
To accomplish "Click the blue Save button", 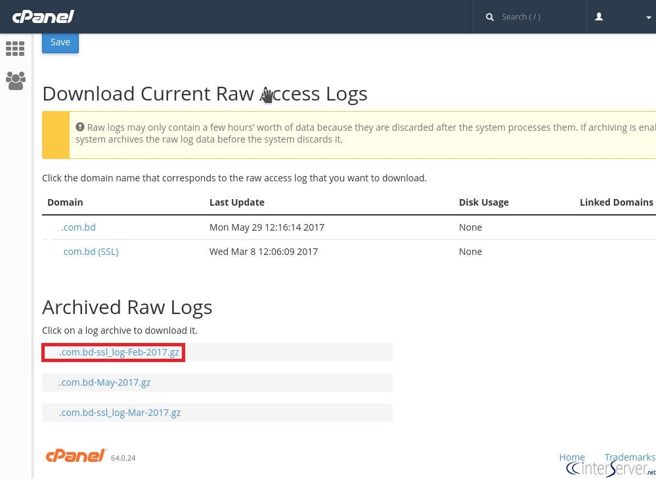I will (x=60, y=42).
